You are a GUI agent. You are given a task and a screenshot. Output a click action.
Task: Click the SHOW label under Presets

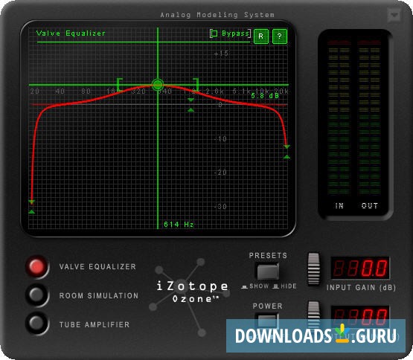point(259,286)
